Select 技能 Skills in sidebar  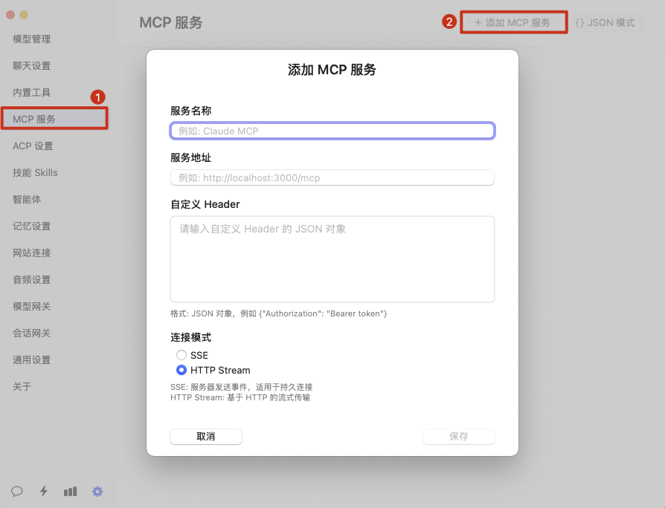pos(35,172)
